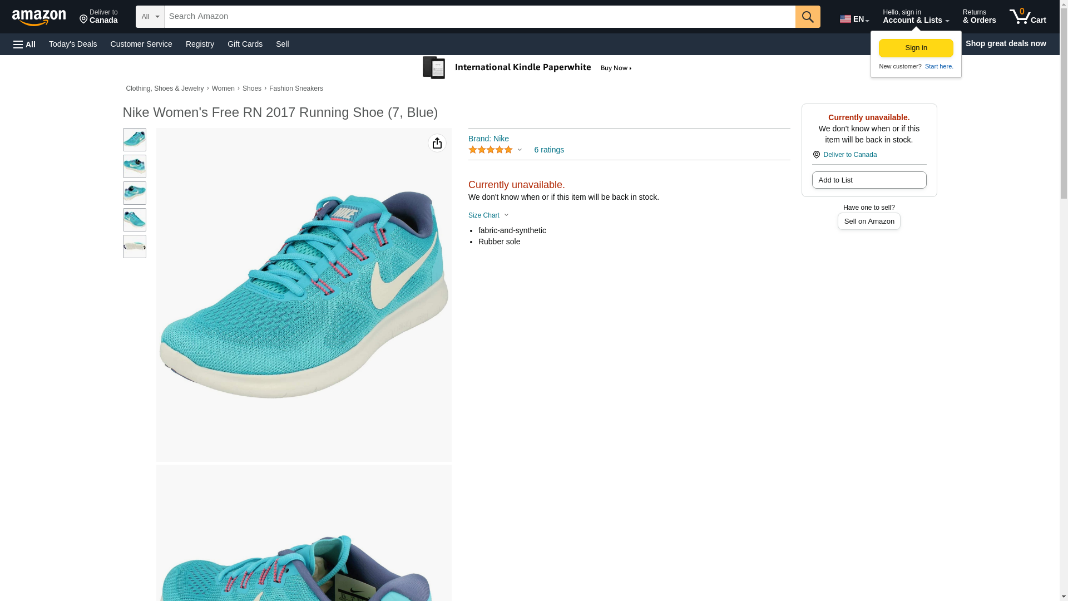Open the Fashion Sneakers breadcrumb link
This screenshot has height=601, width=1068.
click(295, 88)
